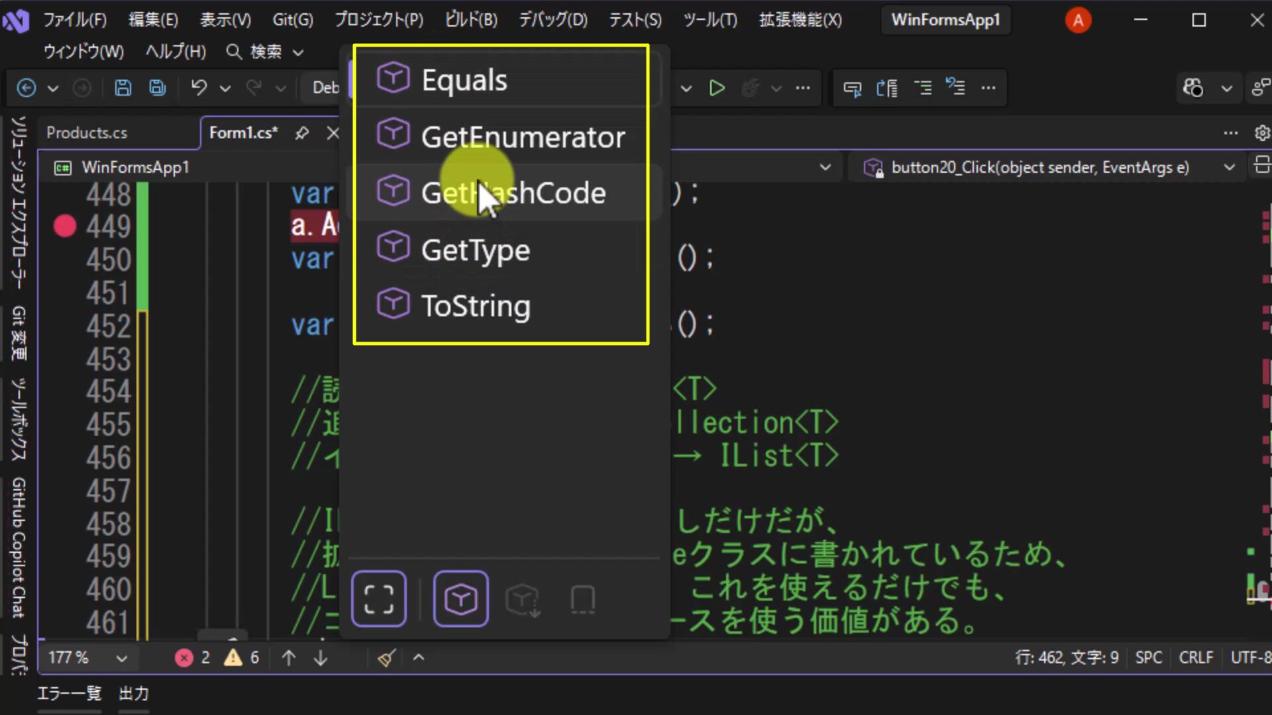Save the current file
Image resolution: width=1272 pixels, height=715 pixels.
[123, 87]
